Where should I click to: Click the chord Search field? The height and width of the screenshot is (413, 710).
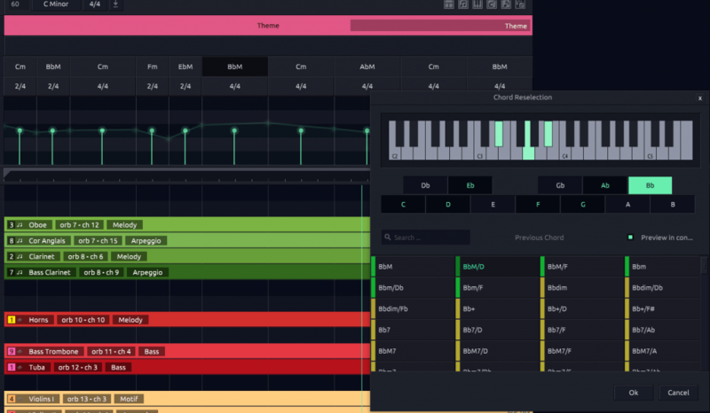(x=426, y=238)
